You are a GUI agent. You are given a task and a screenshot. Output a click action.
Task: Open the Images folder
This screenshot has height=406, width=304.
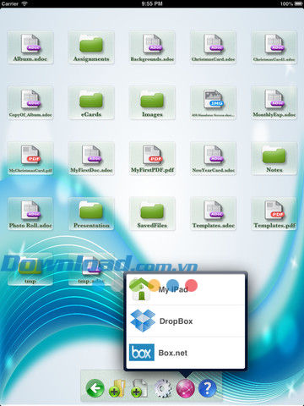(x=152, y=103)
